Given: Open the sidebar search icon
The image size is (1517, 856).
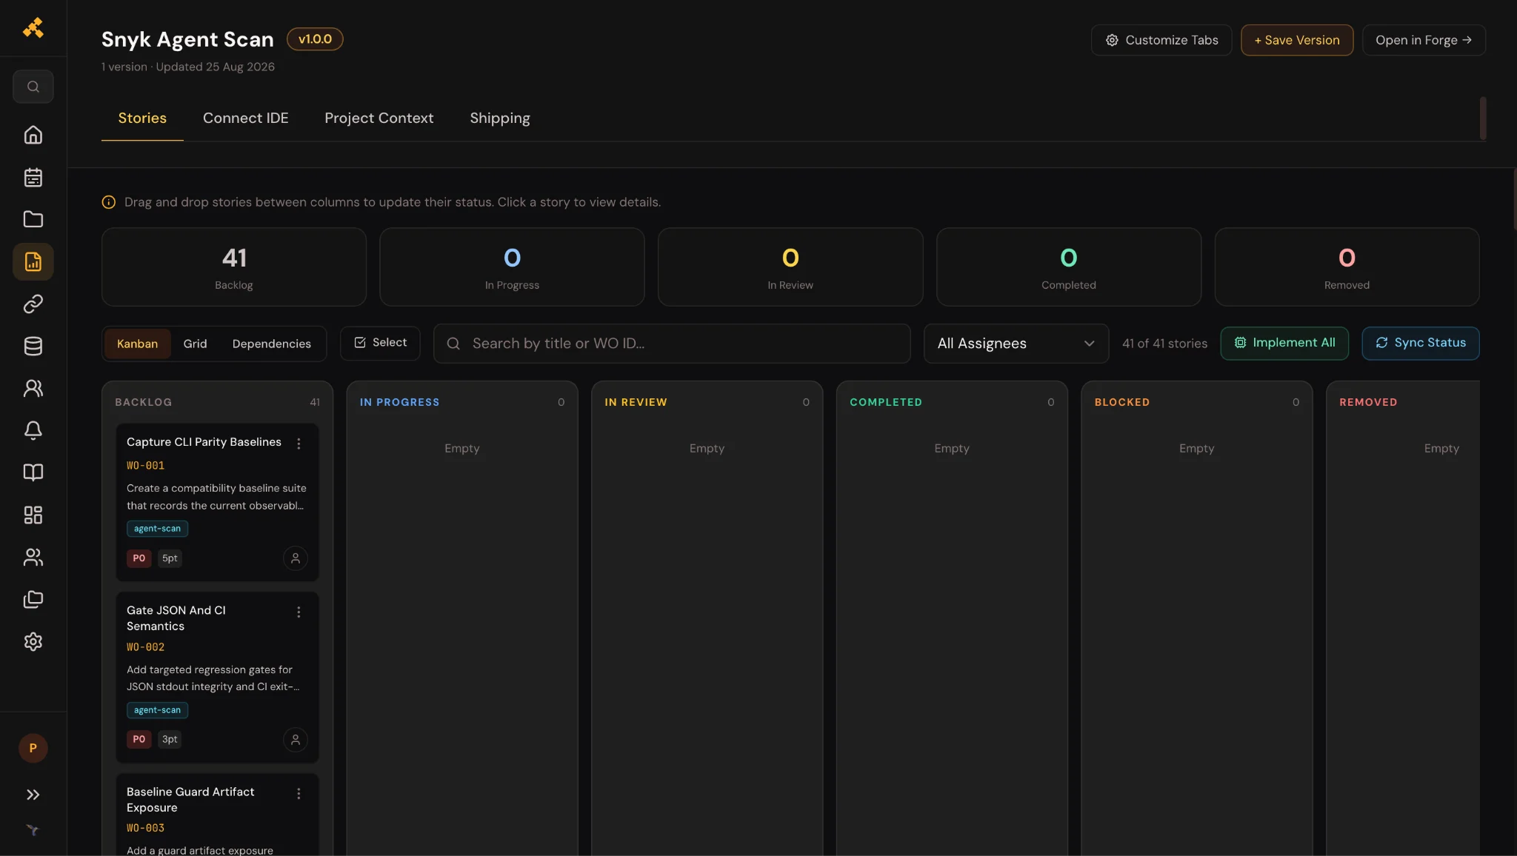Looking at the screenshot, I should [33, 87].
